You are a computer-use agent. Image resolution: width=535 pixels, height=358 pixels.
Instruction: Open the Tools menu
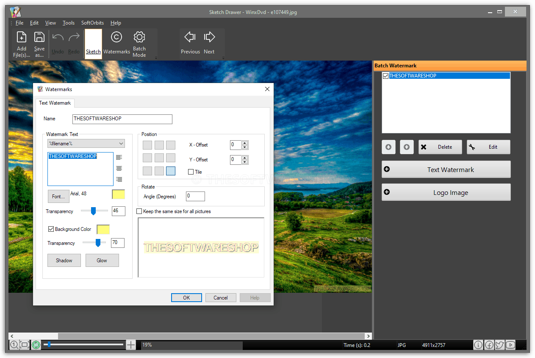click(69, 23)
